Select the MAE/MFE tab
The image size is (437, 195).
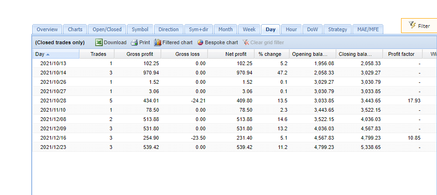[x=368, y=29]
